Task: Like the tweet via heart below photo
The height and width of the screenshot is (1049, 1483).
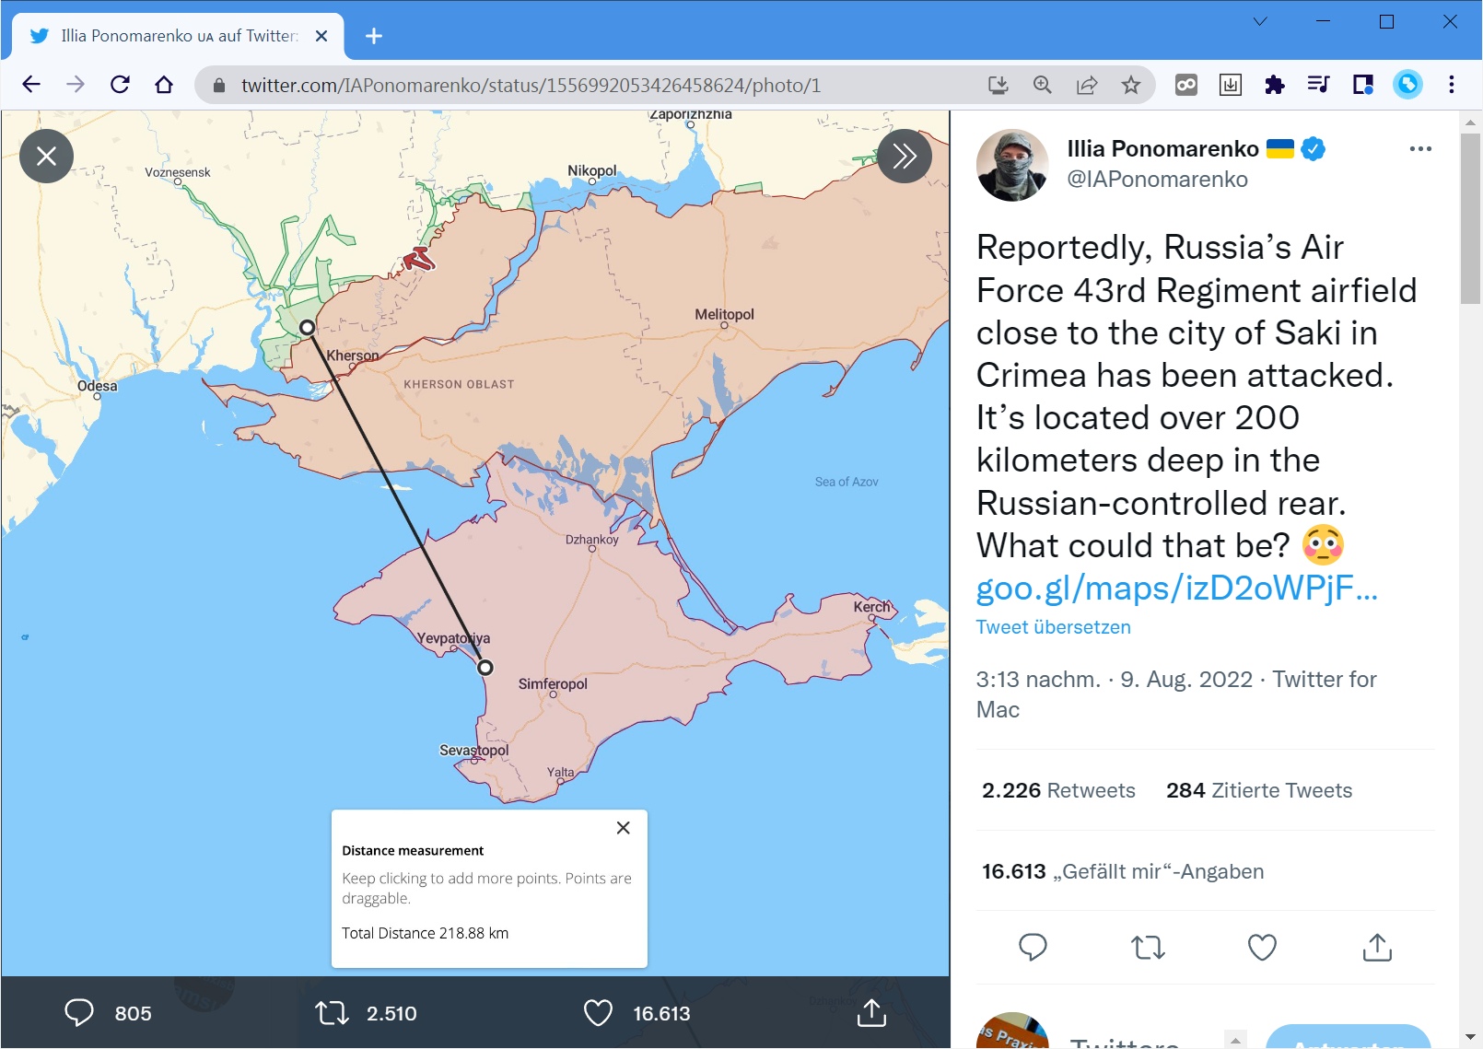Action: pos(598,1013)
